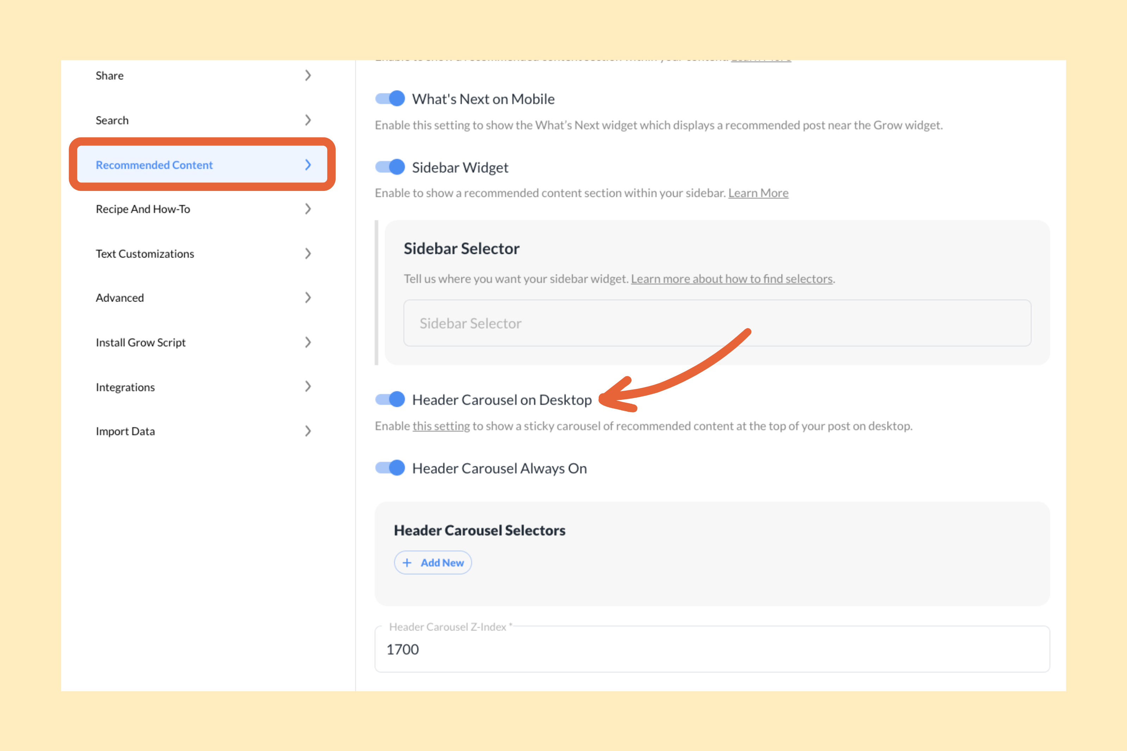Navigate to Integrations settings
The height and width of the screenshot is (751, 1127).
[125, 386]
